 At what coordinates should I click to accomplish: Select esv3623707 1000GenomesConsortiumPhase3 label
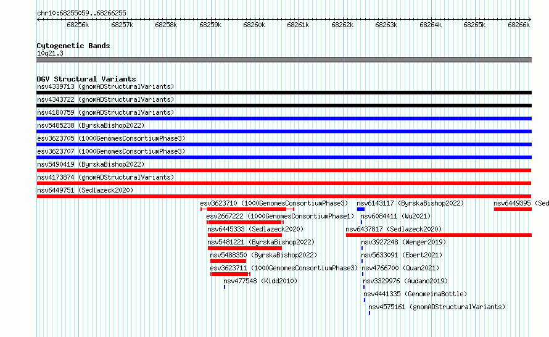(x=111, y=151)
